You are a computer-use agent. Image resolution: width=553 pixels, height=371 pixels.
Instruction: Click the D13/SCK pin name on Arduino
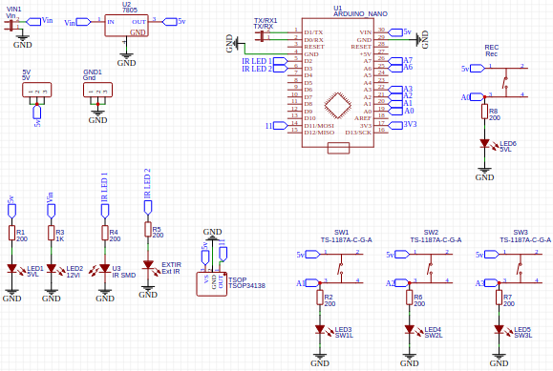pos(358,133)
